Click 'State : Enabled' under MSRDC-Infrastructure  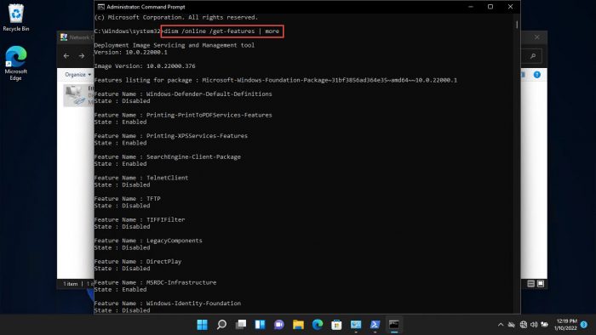(x=121, y=289)
